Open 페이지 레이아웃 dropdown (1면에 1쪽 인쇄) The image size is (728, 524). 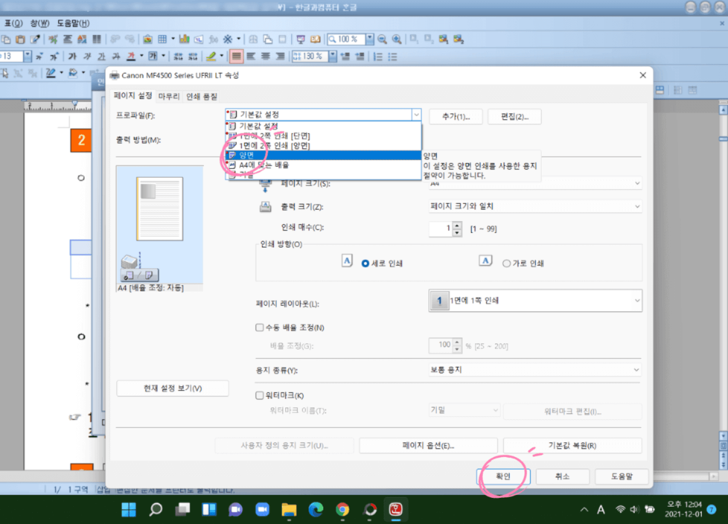pos(535,300)
